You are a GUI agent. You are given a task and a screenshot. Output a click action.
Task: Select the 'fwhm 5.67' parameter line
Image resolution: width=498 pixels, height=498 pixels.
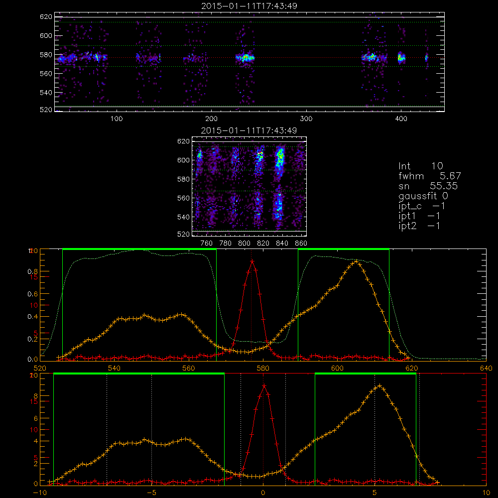[429, 176]
